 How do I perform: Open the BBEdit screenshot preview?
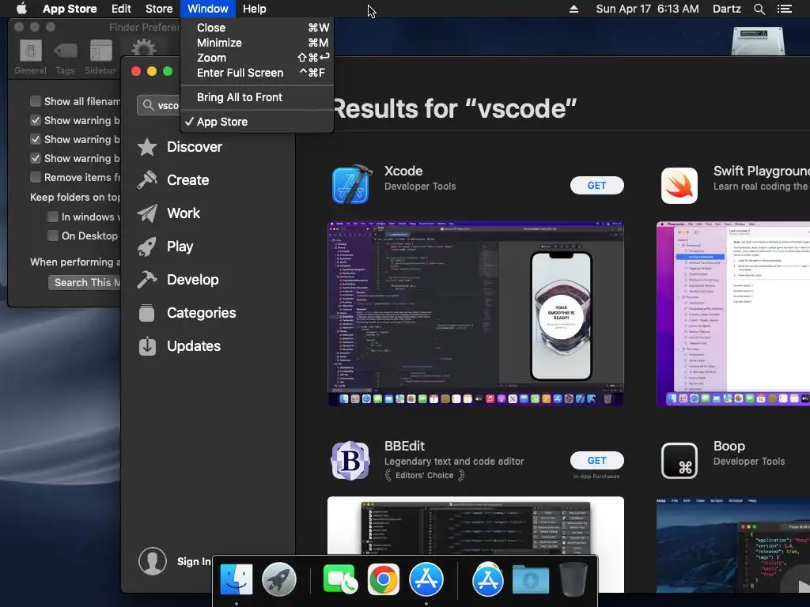(x=475, y=526)
